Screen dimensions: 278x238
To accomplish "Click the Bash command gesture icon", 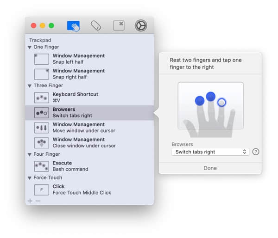I will (x=42, y=166).
